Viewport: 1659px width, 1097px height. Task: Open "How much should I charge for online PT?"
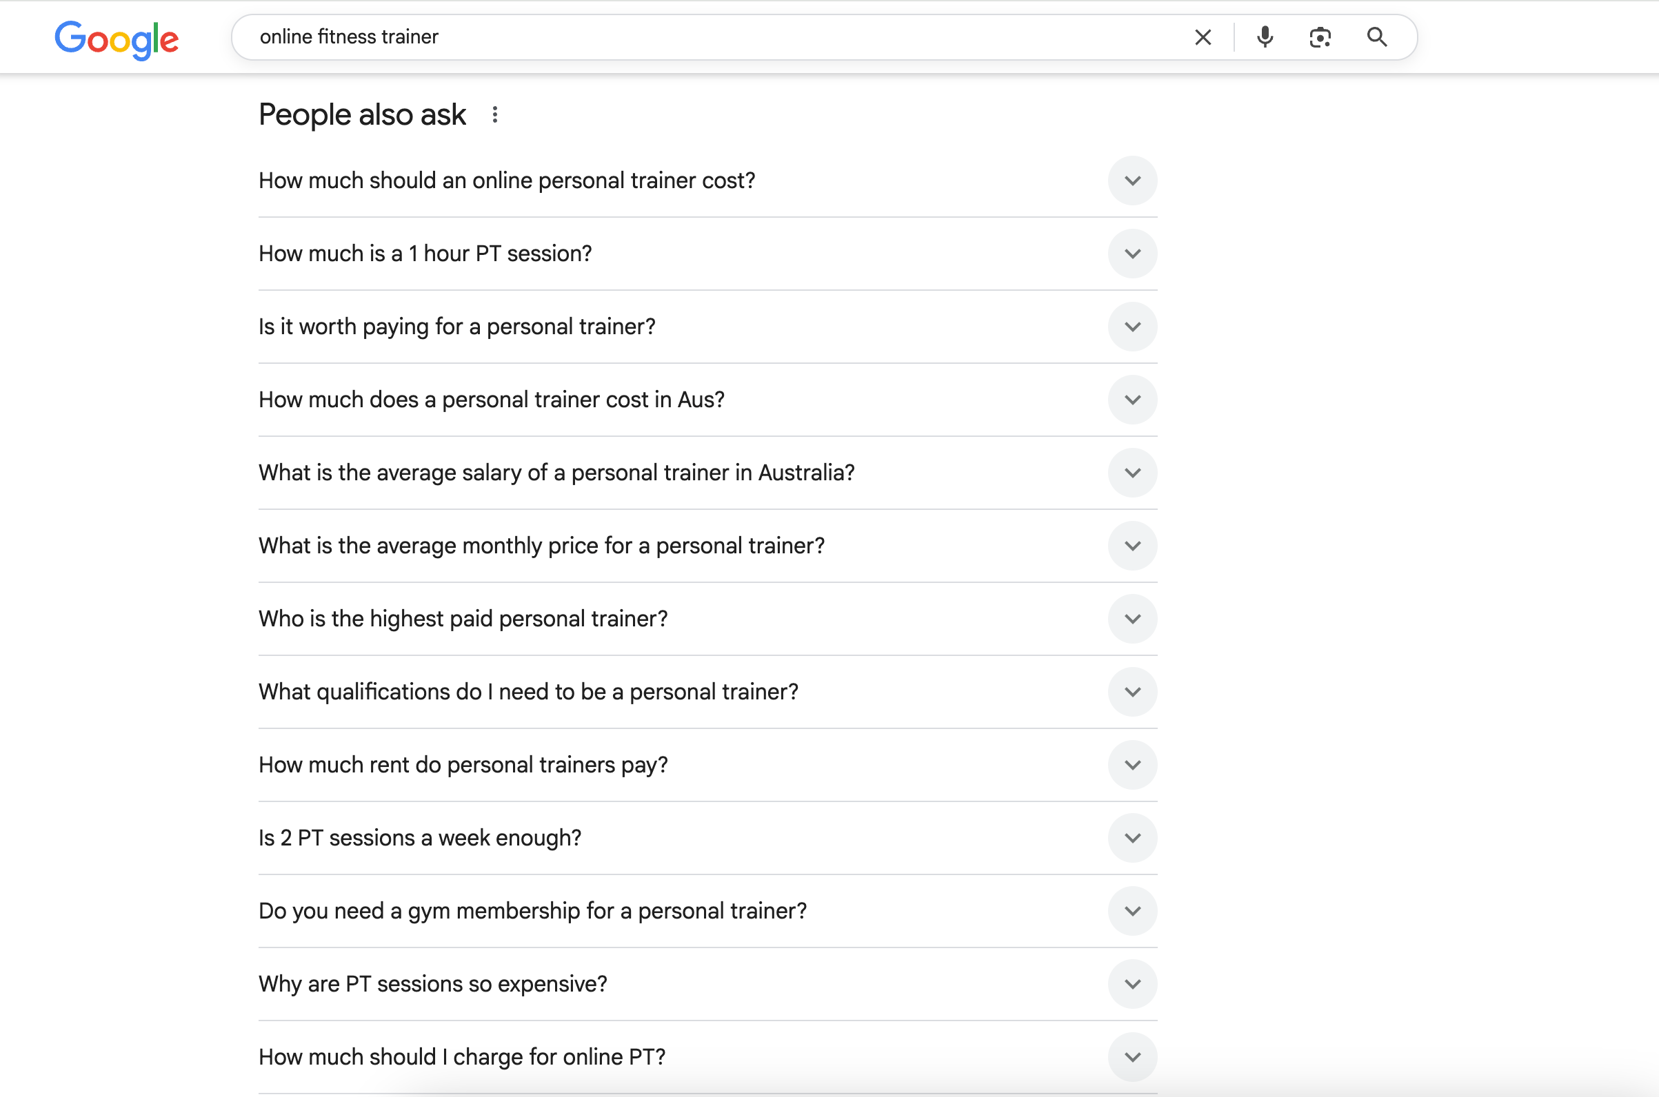pyautogui.click(x=1132, y=1057)
